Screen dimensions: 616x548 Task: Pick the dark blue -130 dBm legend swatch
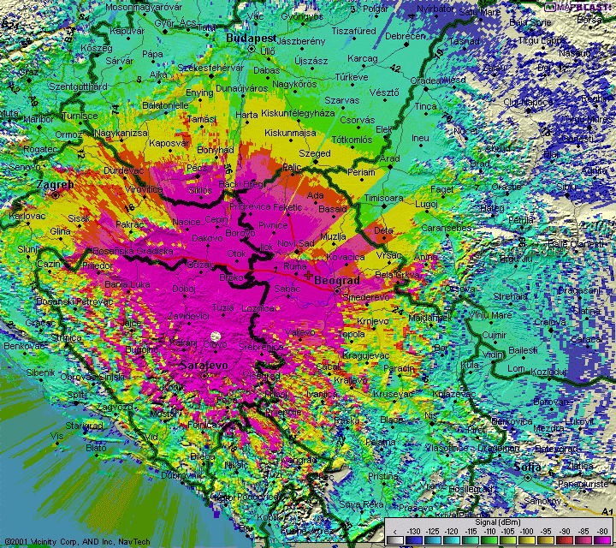414,539
